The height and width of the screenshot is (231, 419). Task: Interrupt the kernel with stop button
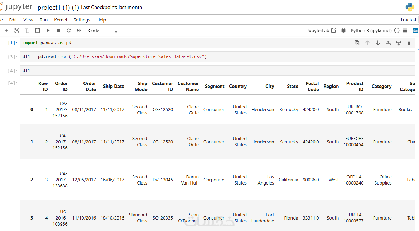click(58, 31)
